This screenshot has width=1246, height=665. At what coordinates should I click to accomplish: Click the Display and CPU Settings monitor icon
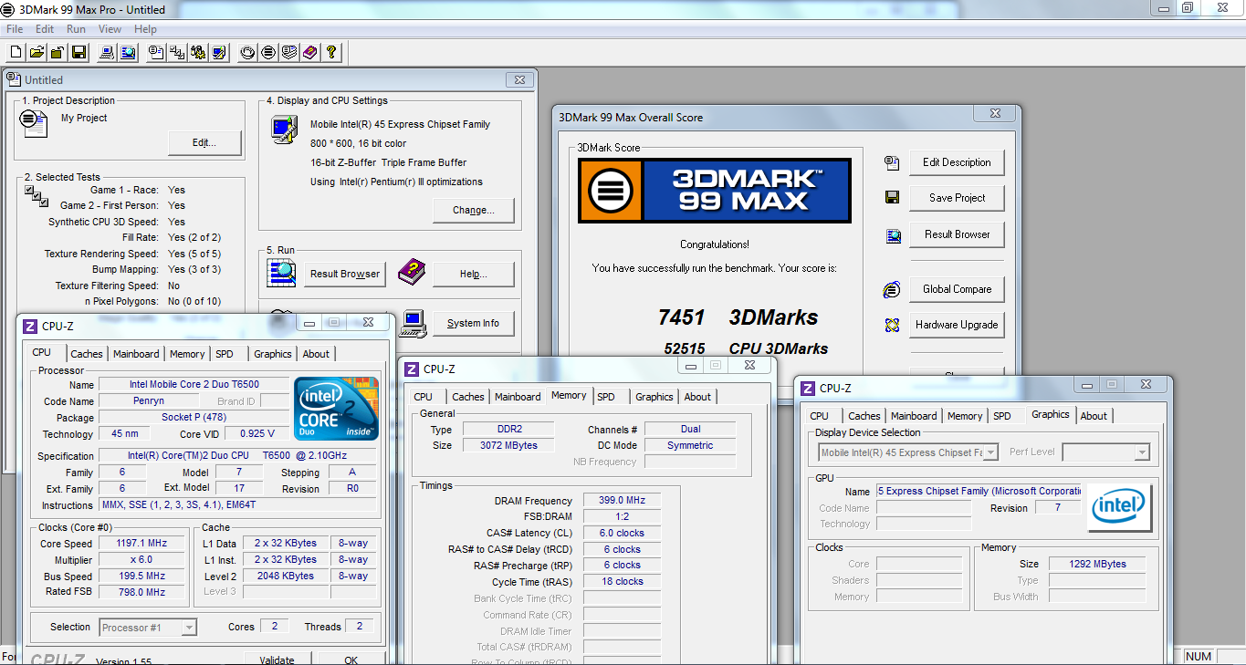[x=284, y=130]
